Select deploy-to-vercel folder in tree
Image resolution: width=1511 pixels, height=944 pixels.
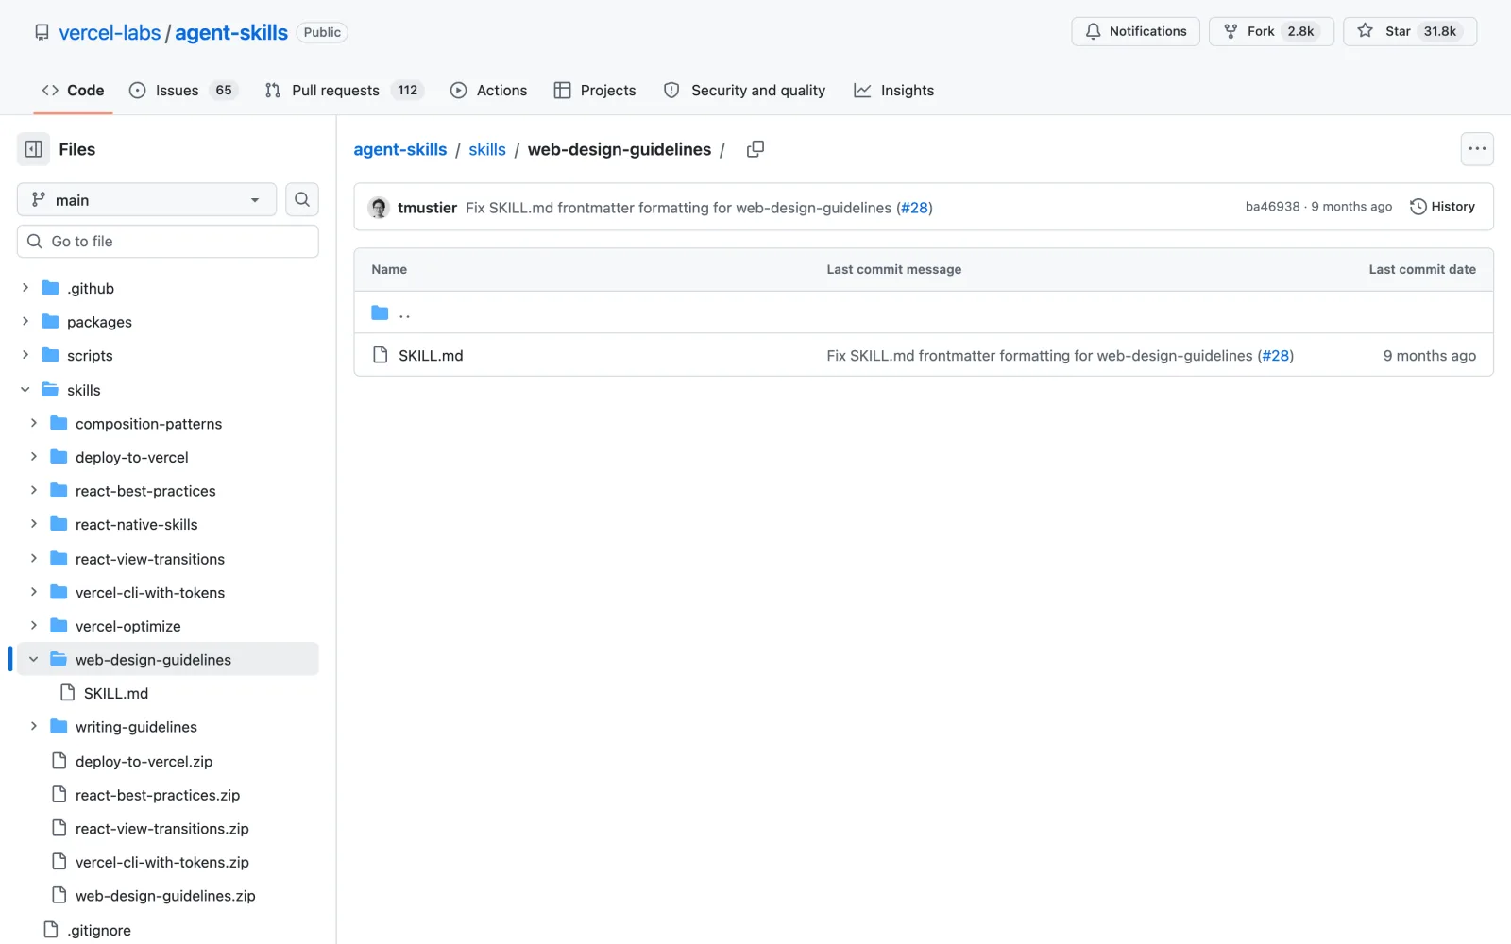click(132, 457)
